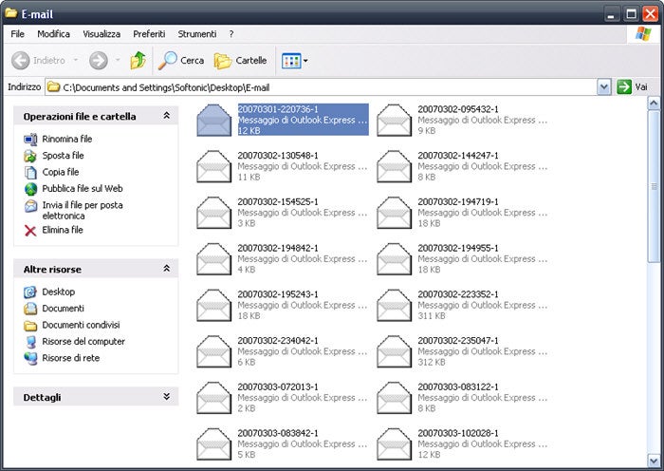
Task: Expand the address bar dropdown list
Action: pos(604,87)
